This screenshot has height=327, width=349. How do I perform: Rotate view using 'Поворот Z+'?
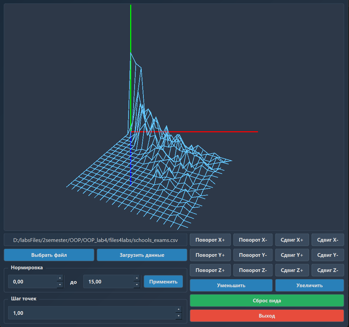[210, 270]
